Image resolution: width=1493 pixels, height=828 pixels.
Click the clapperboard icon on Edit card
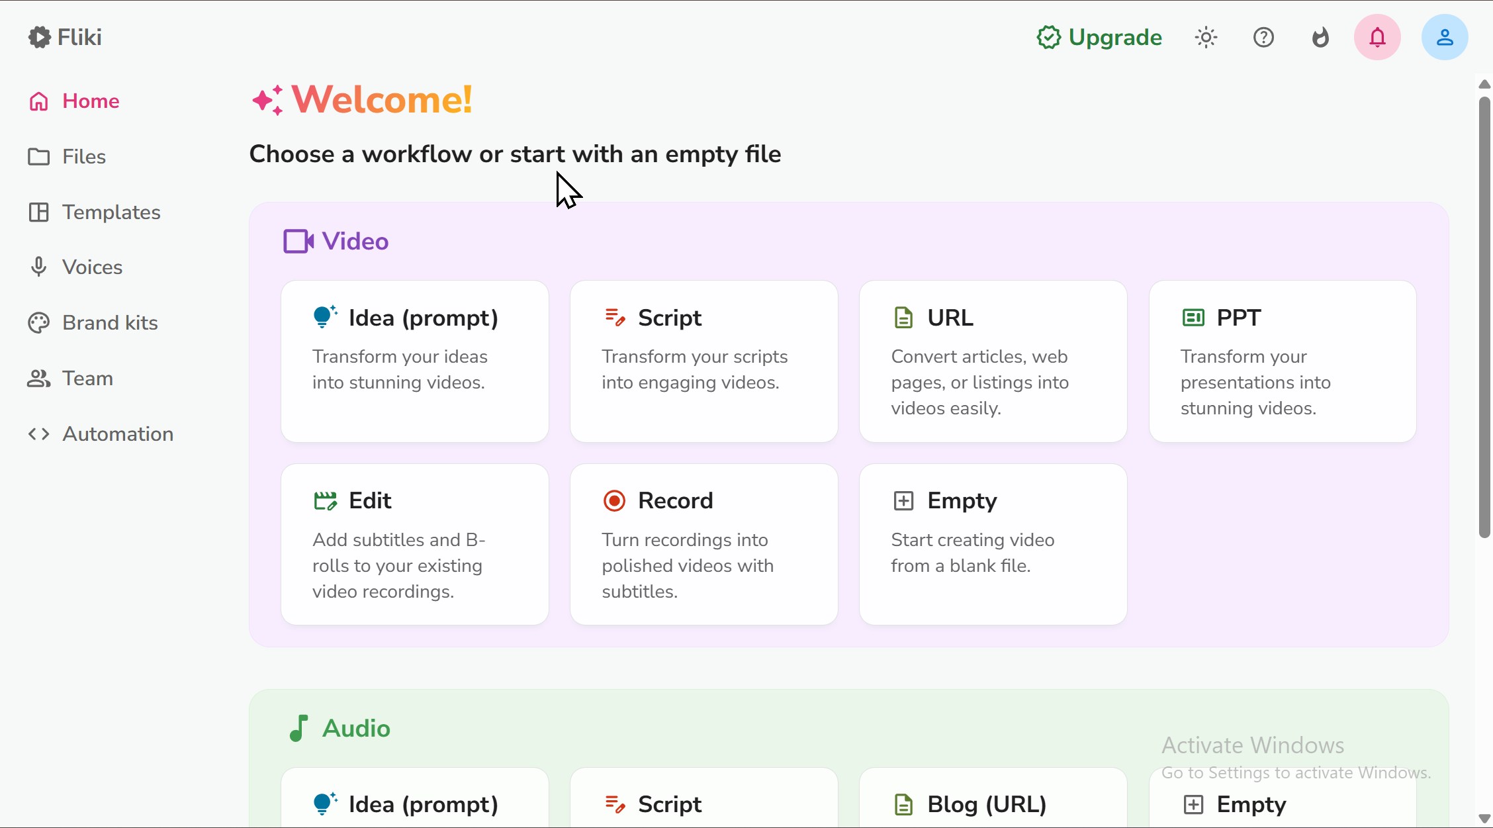tap(325, 501)
